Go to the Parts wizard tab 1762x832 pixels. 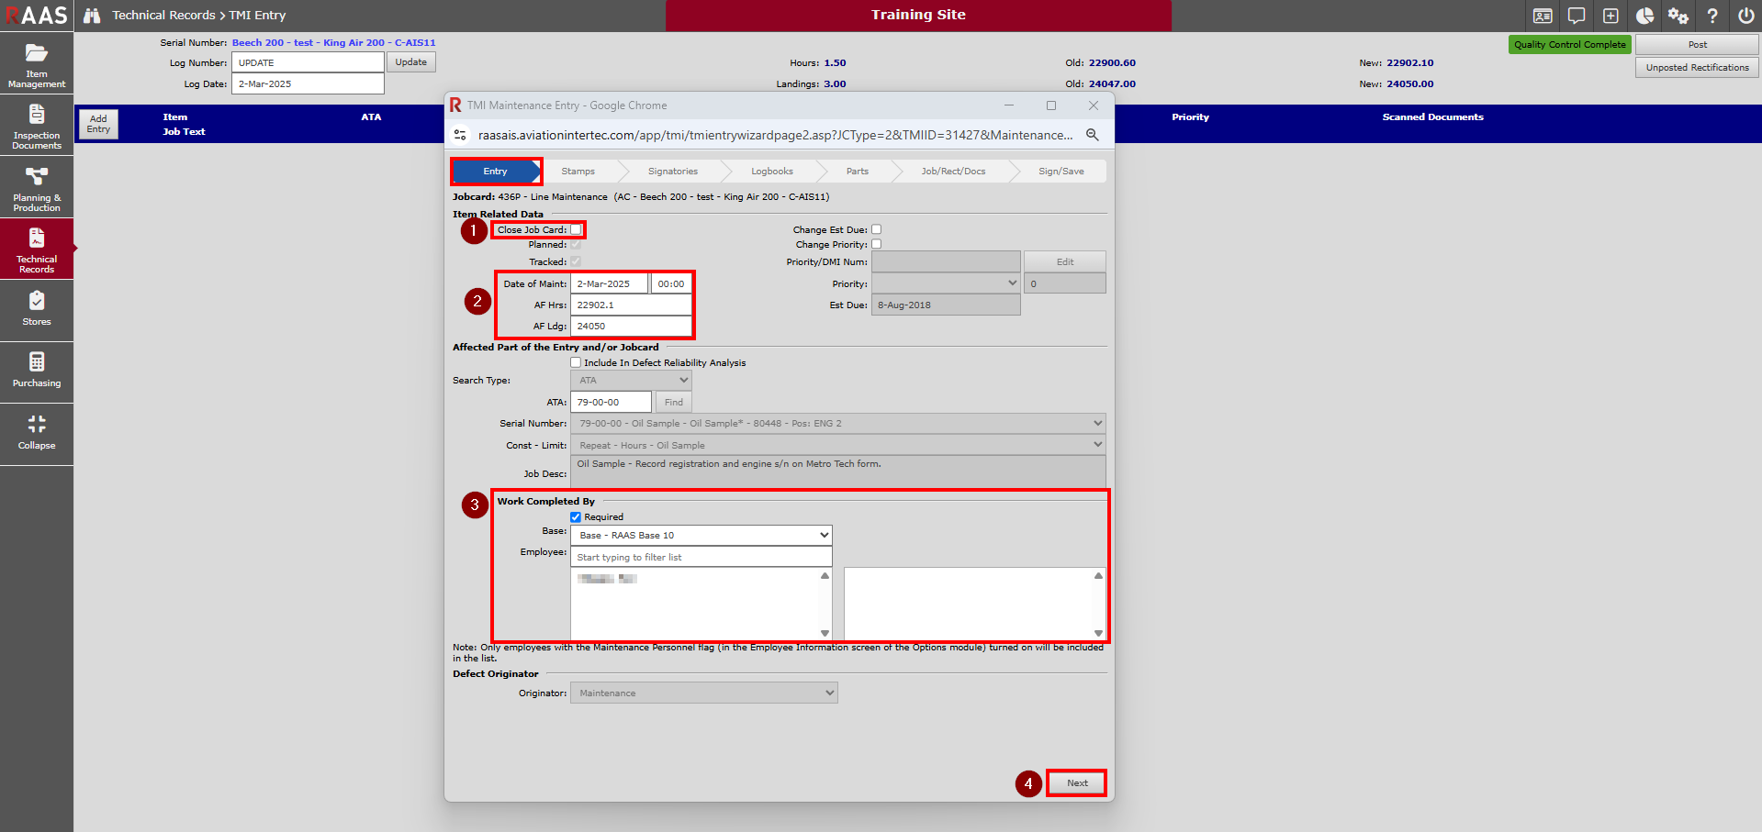coord(857,172)
